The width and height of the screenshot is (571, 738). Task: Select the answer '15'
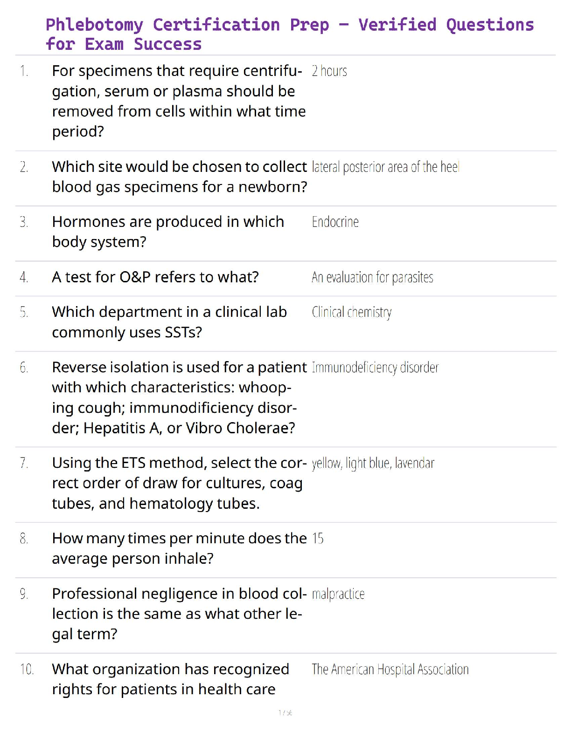point(318,539)
